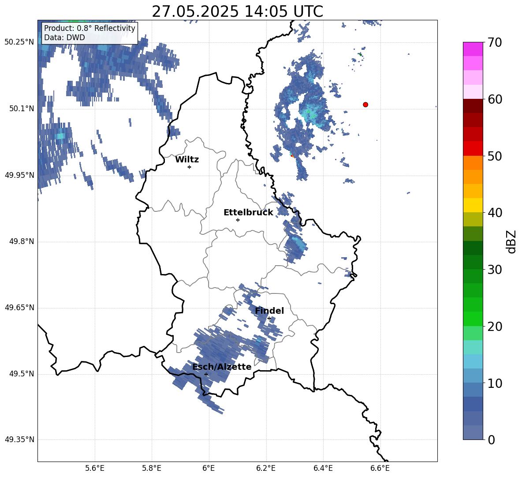
Task: Pick the slate blue swatch just above 0
Action: coord(473,432)
